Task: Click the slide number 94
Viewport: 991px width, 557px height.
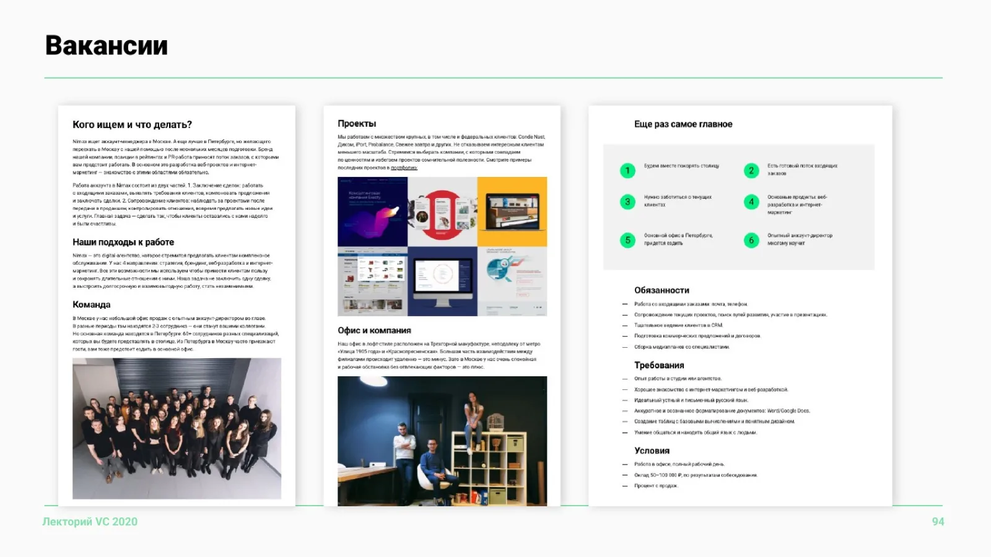Action: (938, 522)
